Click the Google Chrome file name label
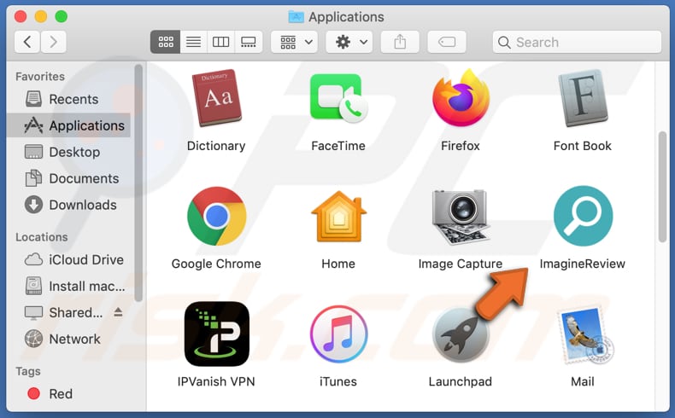The height and width of the screenshot is (418, 675). coord(216,264)
